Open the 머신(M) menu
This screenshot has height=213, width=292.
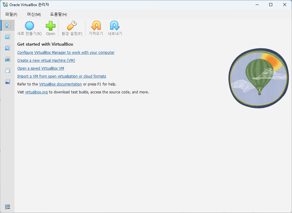click(x=34, y=14)
